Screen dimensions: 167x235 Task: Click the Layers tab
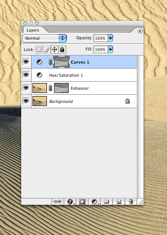click(x=33, y=30)
